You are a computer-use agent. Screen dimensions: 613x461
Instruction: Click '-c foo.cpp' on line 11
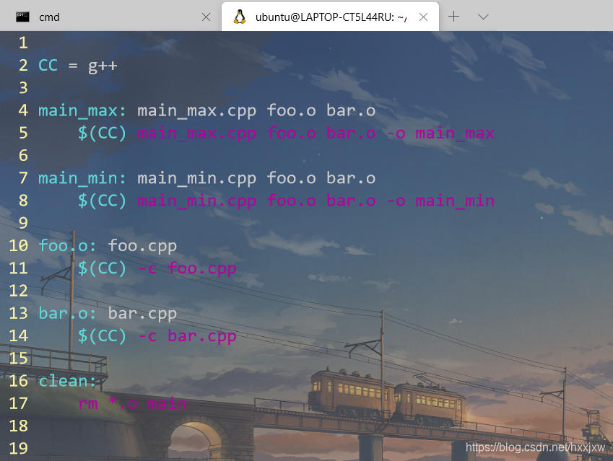click(x=187, y=269)
